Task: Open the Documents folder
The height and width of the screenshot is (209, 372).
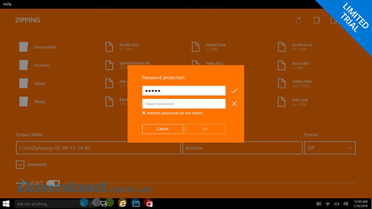Action: pos(38,47)
